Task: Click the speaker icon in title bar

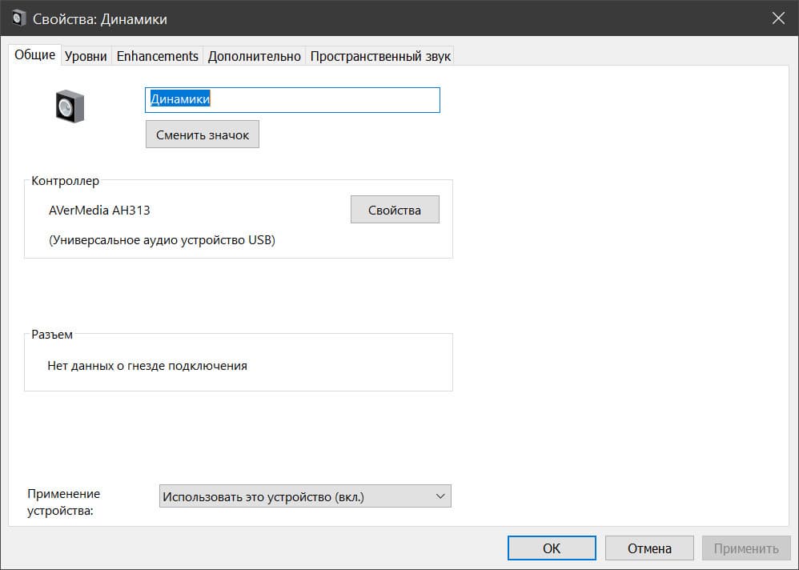Action: click(19, 18)
